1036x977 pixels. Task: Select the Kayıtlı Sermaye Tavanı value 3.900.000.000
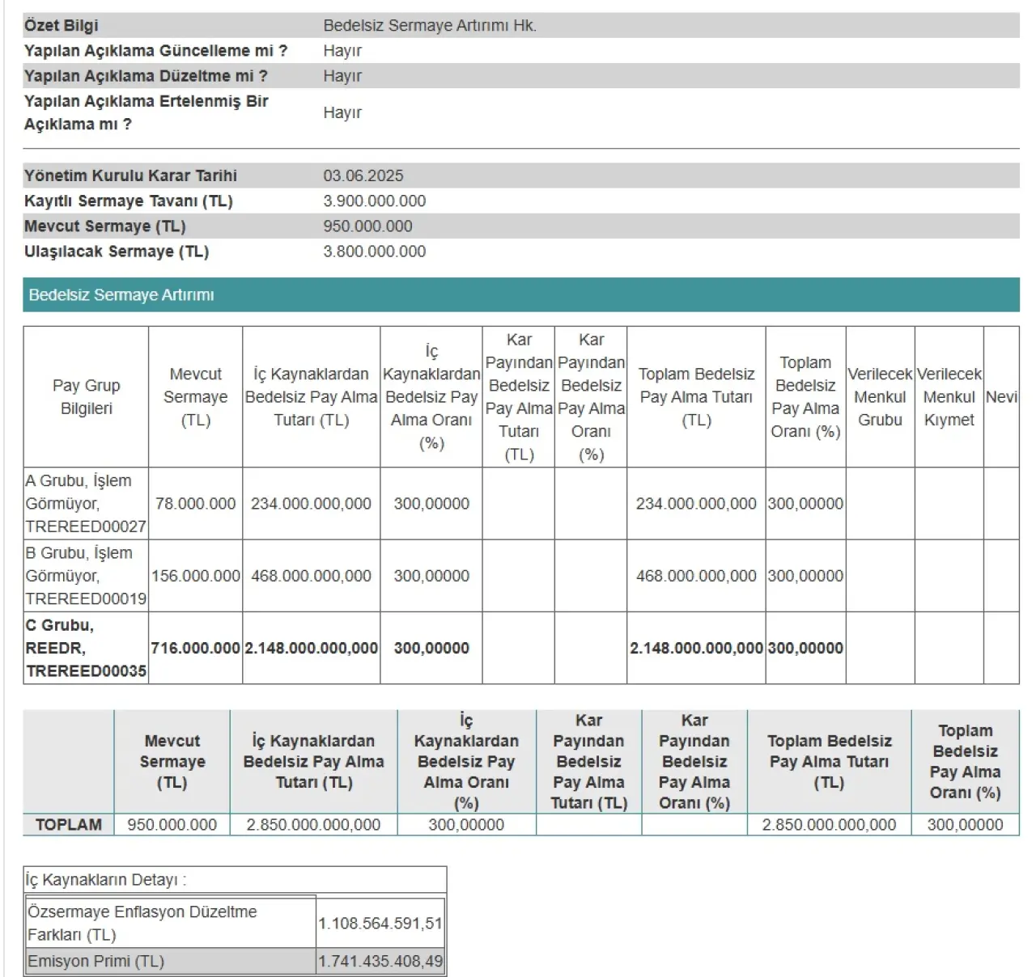coord(374,201)
